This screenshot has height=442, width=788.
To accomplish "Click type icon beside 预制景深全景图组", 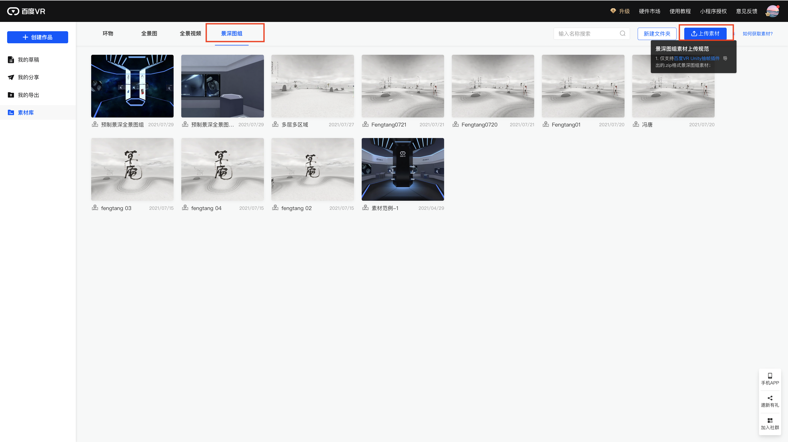I will (x=95, y=125).
